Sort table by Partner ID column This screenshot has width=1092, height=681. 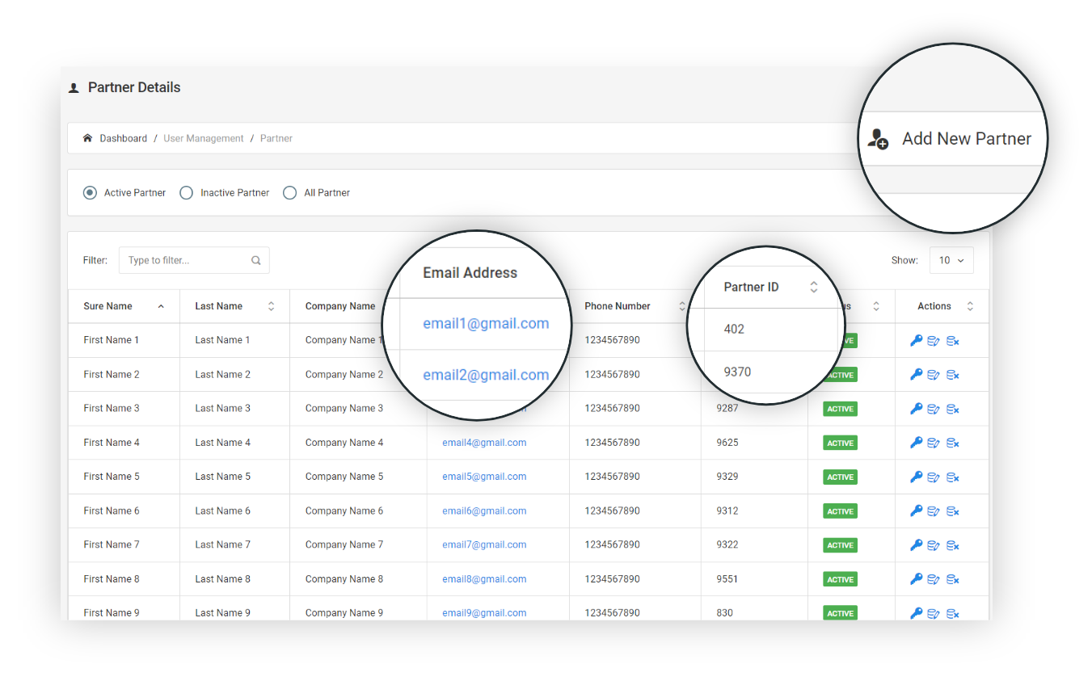813,287
